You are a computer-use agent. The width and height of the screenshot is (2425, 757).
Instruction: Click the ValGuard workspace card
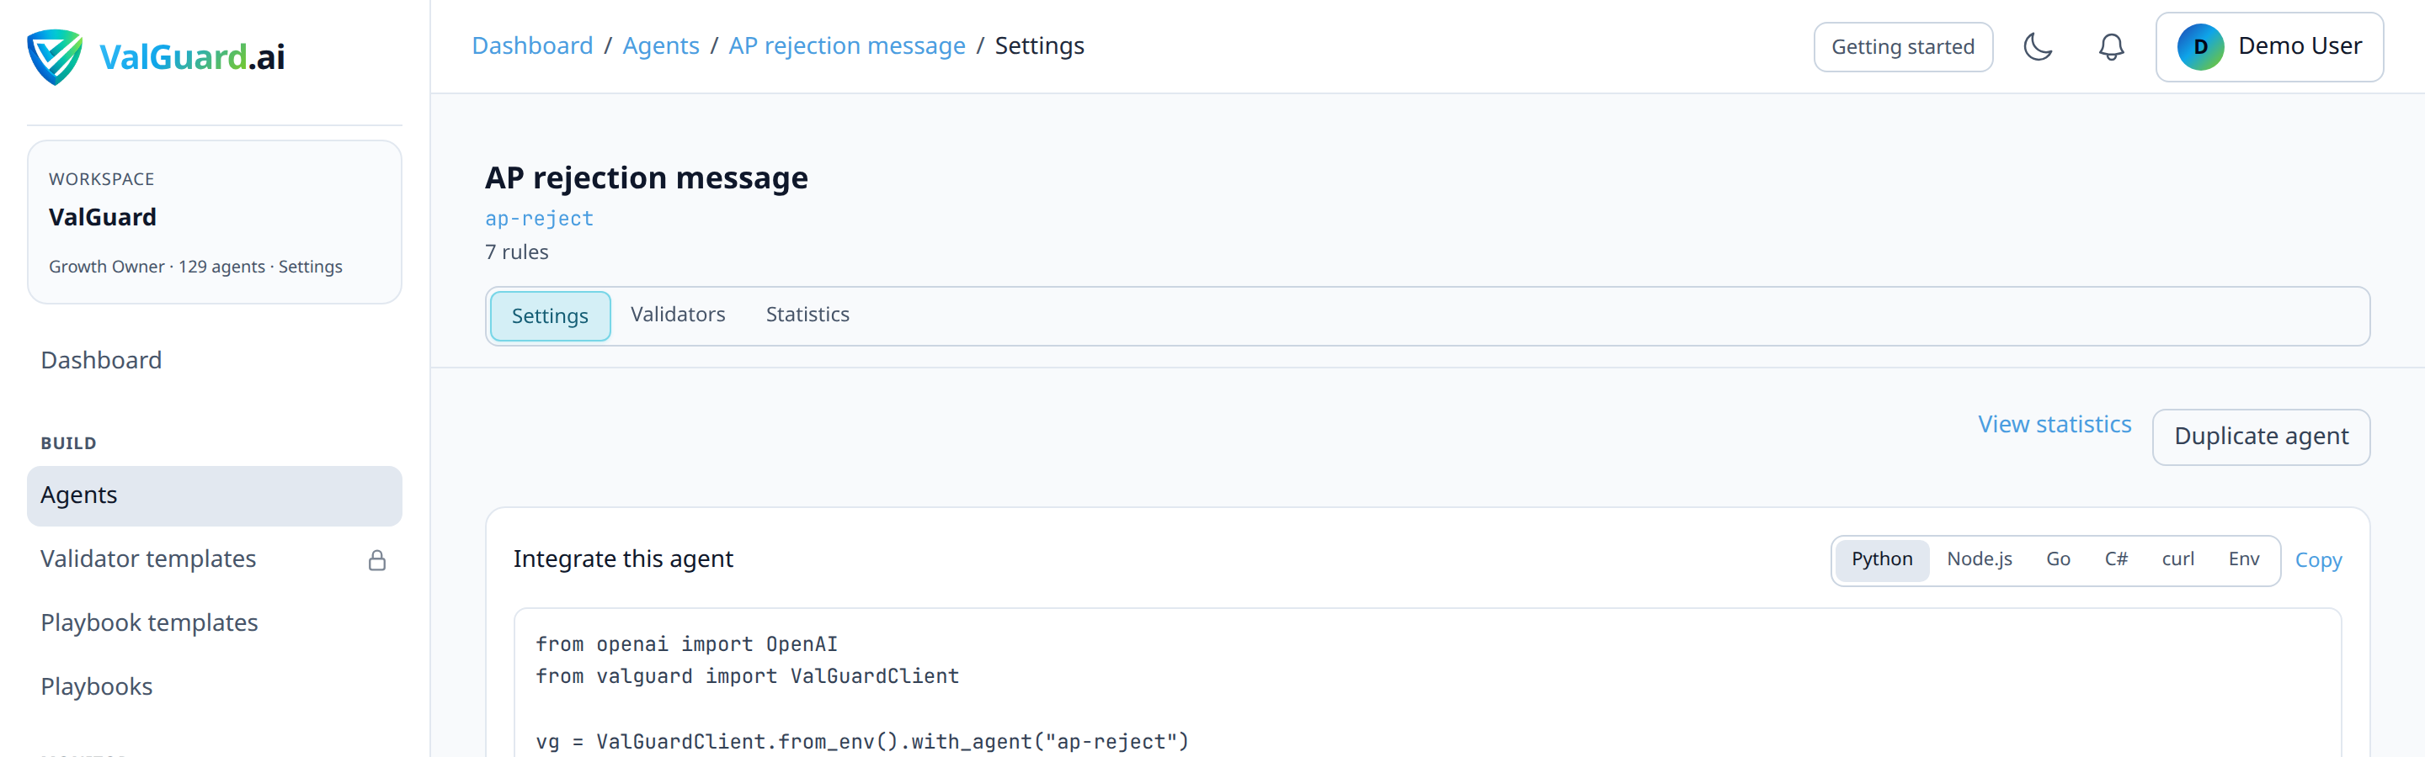point(215,222)
